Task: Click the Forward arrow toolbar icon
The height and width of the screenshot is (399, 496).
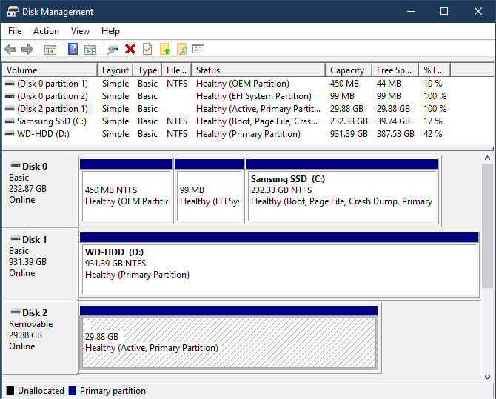Action: pyautogui.click(x=27, y=50)
